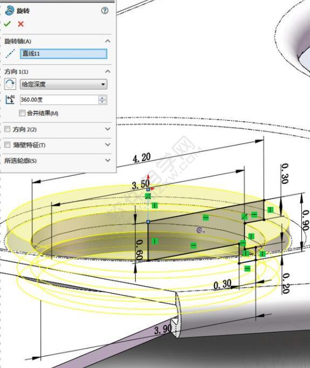The image size is (310, 368).
Task: Click the 360.00度 angle field
Action: pos(59,100)
